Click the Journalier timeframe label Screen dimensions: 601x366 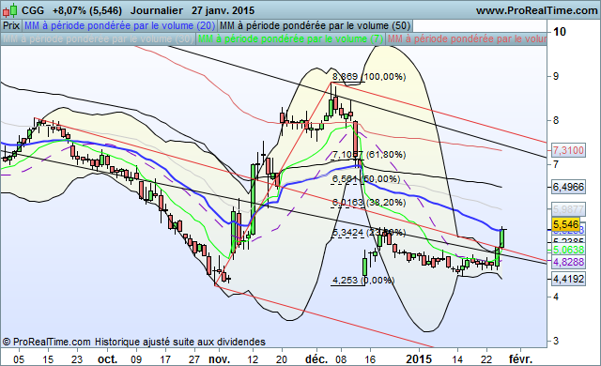pyautogui.click(x=157, y=10)
